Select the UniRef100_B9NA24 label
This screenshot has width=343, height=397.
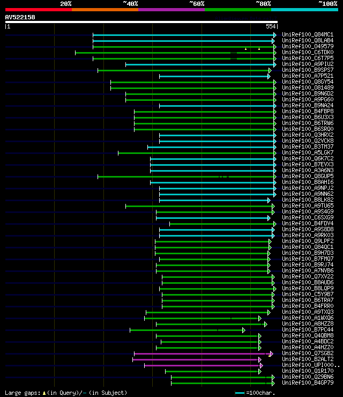click(308, 105)
